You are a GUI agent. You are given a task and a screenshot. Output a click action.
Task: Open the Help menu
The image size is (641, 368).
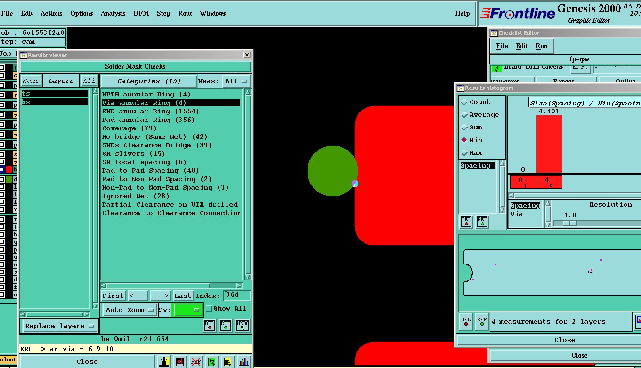pos(462,13)
